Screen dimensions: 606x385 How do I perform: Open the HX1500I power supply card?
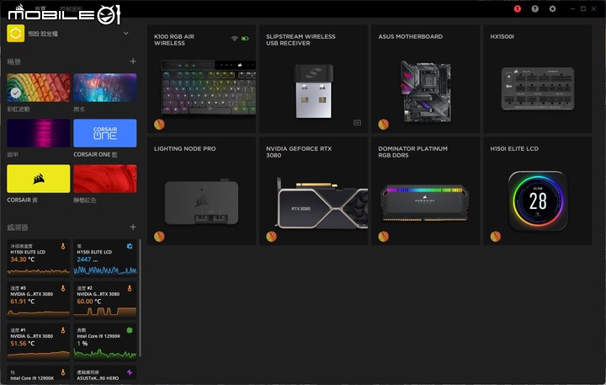tap(538, 79)
